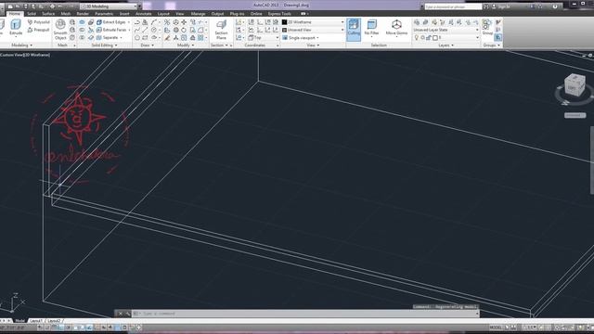Click the Group tool icon
Viewport: 594px width, 334px height.
tap(487, 28)
